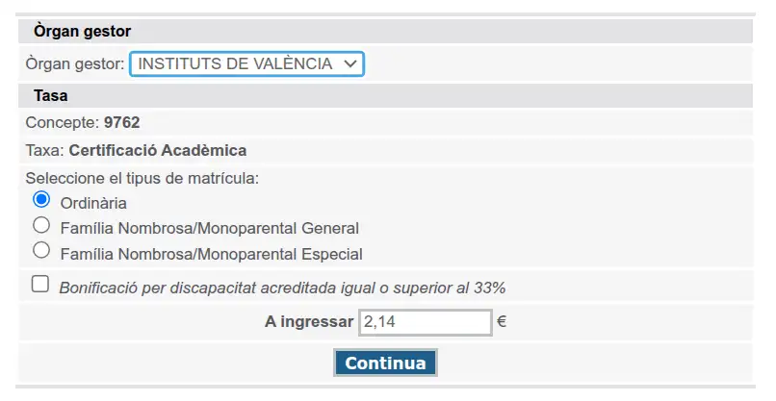Click the Bonificació per discapacitat label text
The width and height of the screenshot is (776, 401).
pyautogui.click(x=282, y=287)
